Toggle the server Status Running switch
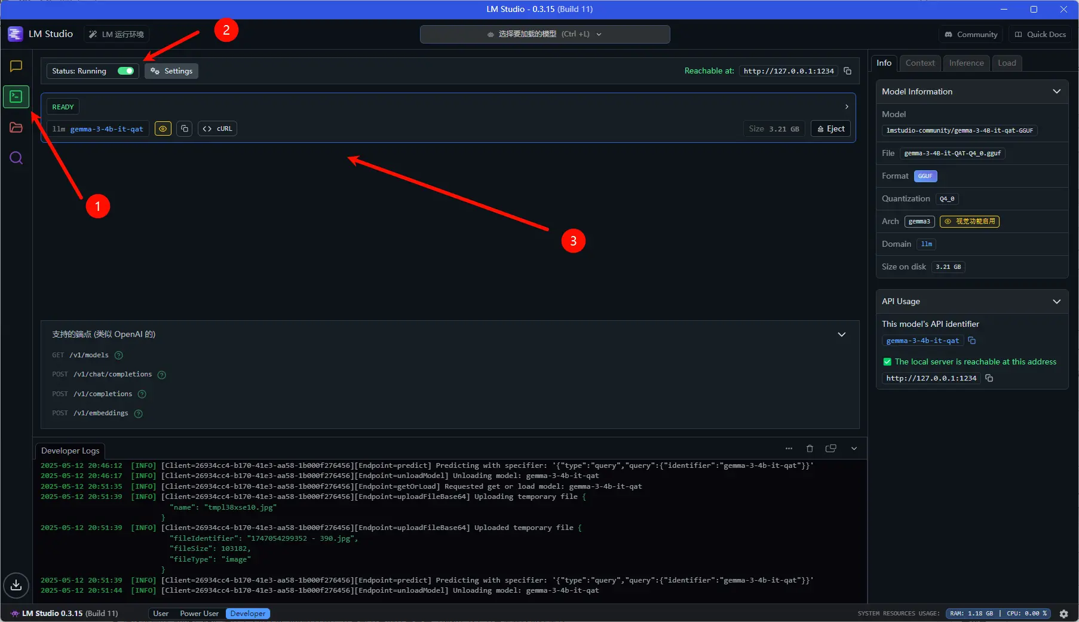Viewport: 1079px width, 622px height. click(x=125, y=71)
